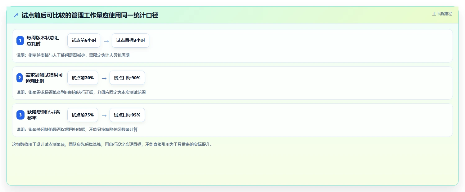465x192 pixels.
Task: Click the number 2 badge
Action: click(x=20, y=78)
